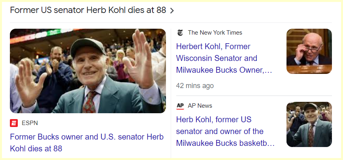Open the 'Former US senator Herb Kohl dies' heading
The height and width of the screenshot is (160, 343).
pos(88,10)
